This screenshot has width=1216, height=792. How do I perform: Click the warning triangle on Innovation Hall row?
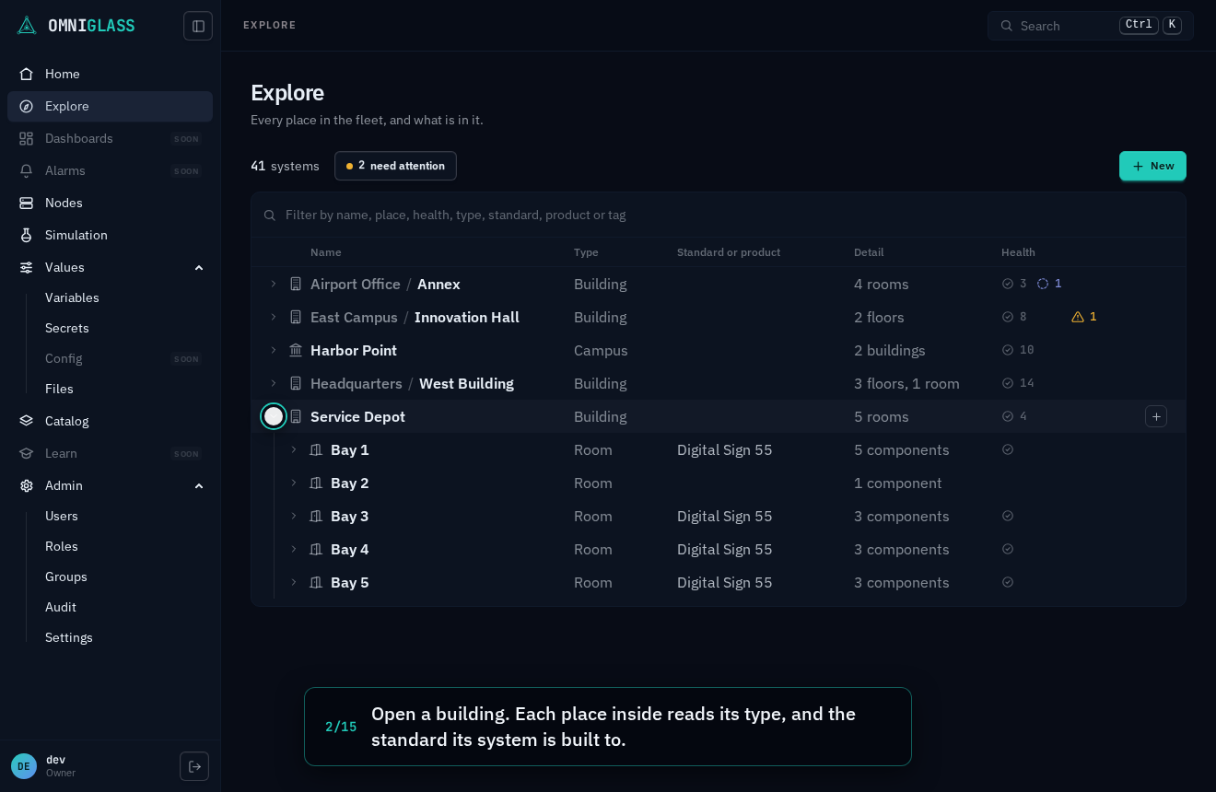pos(1078,317)
